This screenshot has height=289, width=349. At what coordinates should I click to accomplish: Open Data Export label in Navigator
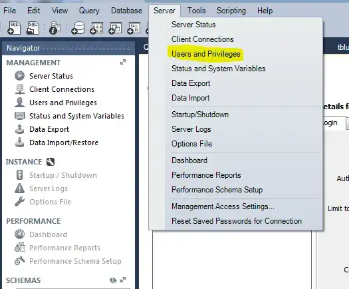pos(49,129)
